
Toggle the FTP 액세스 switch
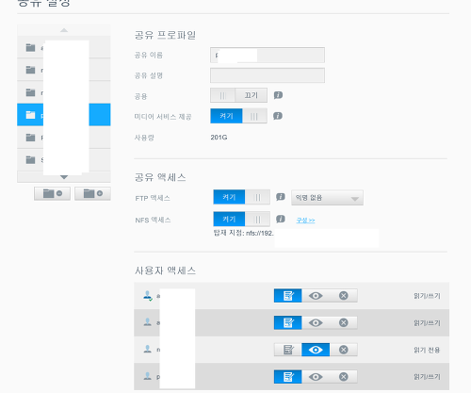(241, 197)
